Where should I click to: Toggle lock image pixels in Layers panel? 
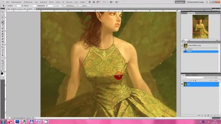pos(191,81)
